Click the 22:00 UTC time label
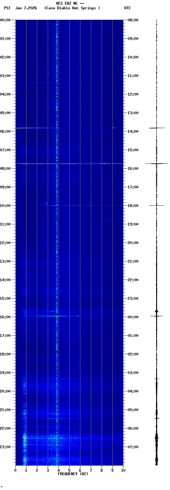170x490 pixels. 133,280
